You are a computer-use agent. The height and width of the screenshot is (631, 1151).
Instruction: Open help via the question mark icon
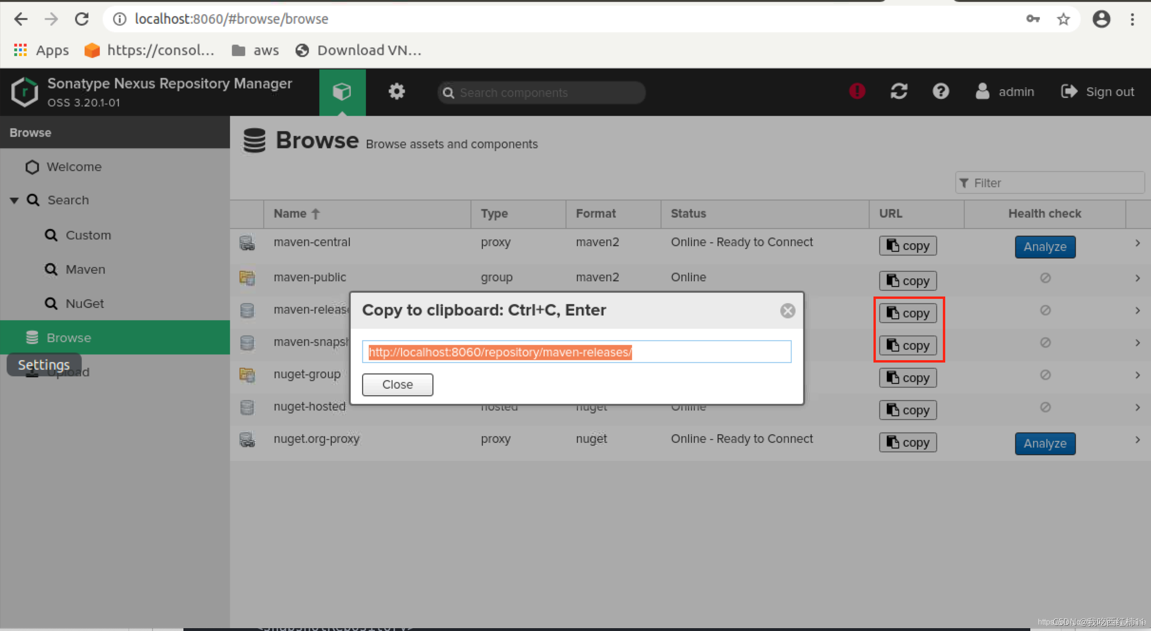tap(941, 91)
